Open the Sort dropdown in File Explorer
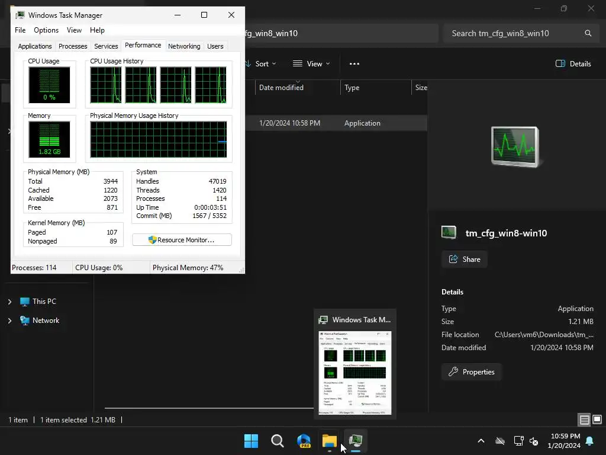 (261, 64)
